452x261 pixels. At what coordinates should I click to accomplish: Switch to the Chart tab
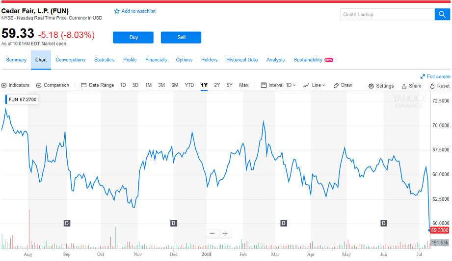41,60
